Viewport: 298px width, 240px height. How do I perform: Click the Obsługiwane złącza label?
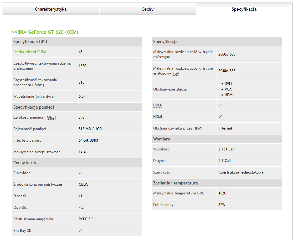pos(170,89)
